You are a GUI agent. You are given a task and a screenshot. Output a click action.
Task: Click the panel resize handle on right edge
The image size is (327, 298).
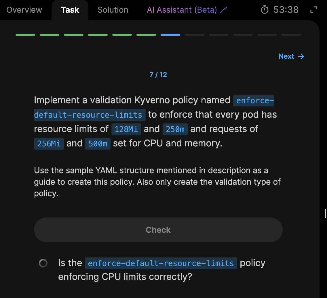325,214
